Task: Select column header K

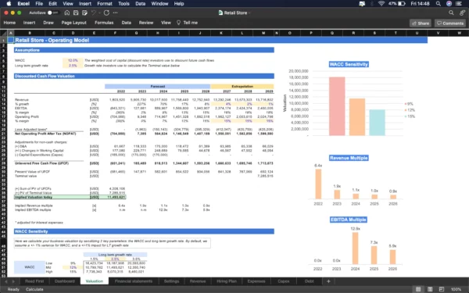Action: 221,33
